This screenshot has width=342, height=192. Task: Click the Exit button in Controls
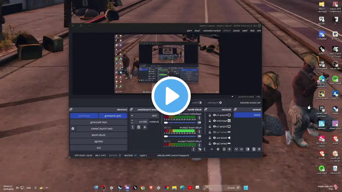tap(99, 148)
